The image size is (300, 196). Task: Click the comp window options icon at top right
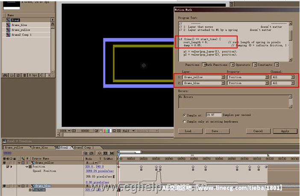coord(232,4)
